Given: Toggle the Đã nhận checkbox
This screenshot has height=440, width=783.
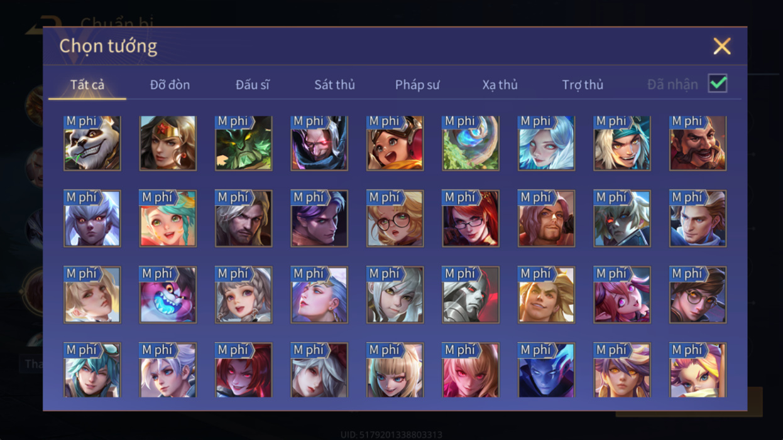Looking at the screenshot, I should (718, 83).
